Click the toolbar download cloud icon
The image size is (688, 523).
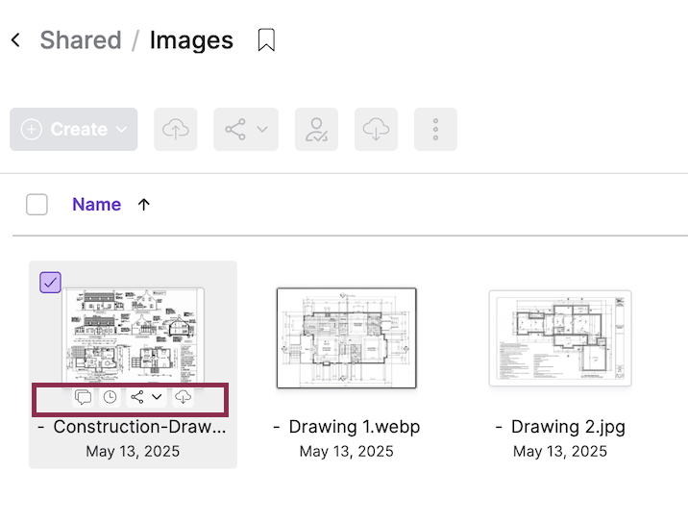point(376,129)
